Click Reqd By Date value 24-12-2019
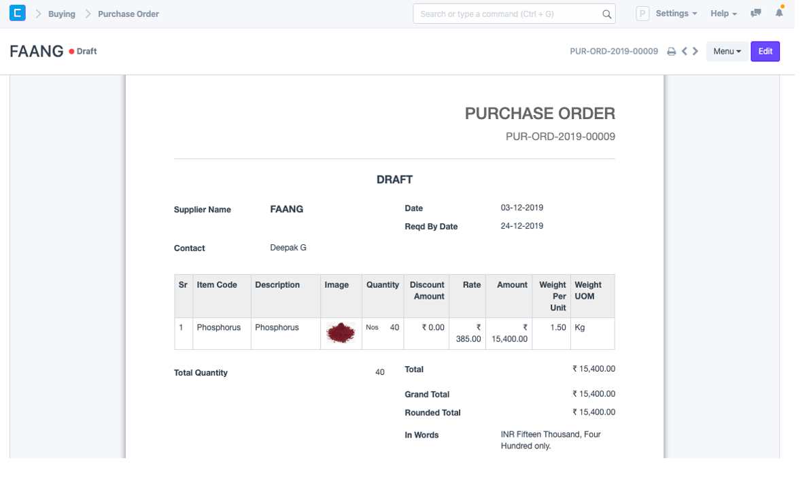The width and height of the screenshot is (809, 490). (x=521, y=226)
